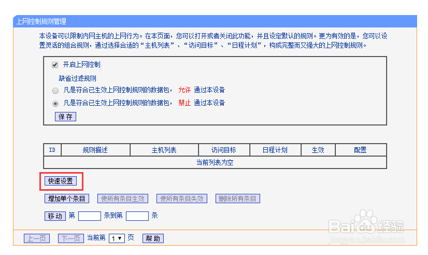Image resolution: width=428 pixels, height=255 pixels.
Task: Click the 主机列表 column header
Action: [x=164, y=150]
